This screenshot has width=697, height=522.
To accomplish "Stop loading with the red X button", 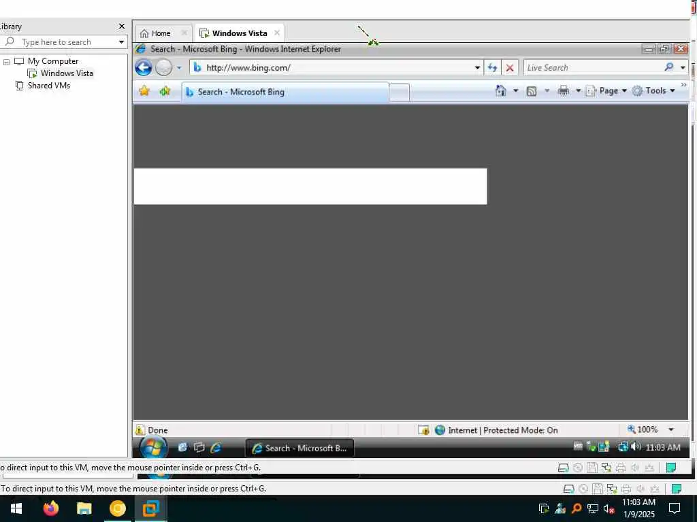I will pos(510,68).
